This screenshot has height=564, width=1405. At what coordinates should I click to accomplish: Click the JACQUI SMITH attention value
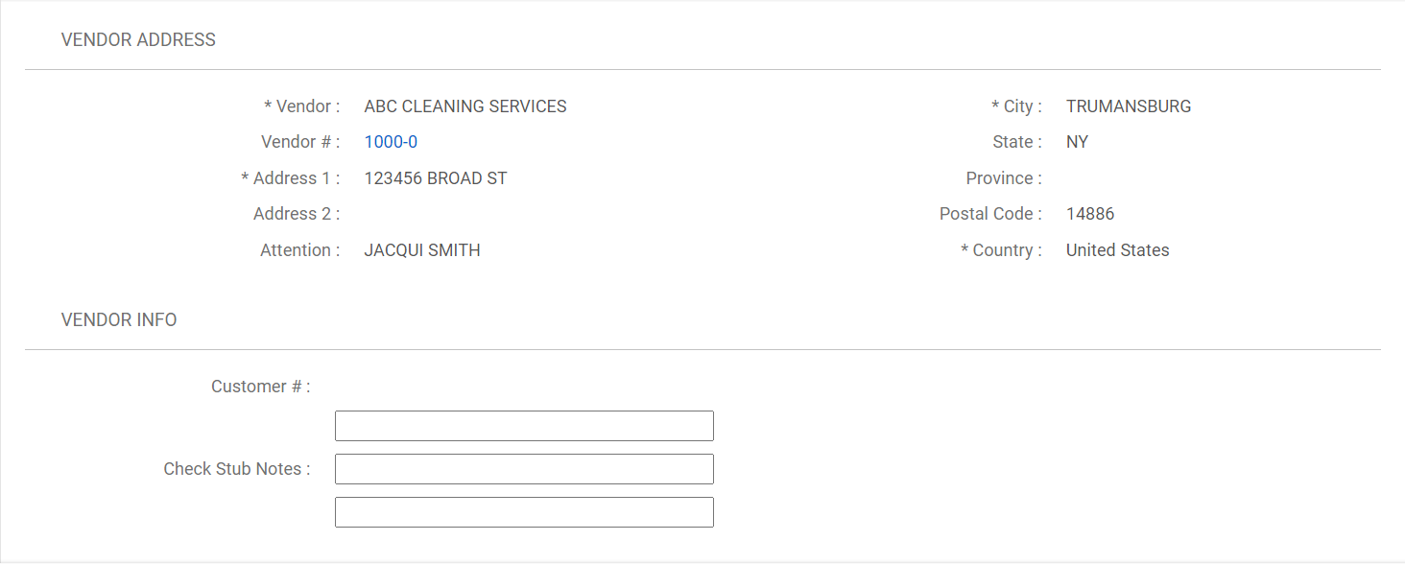pos(422,250)
